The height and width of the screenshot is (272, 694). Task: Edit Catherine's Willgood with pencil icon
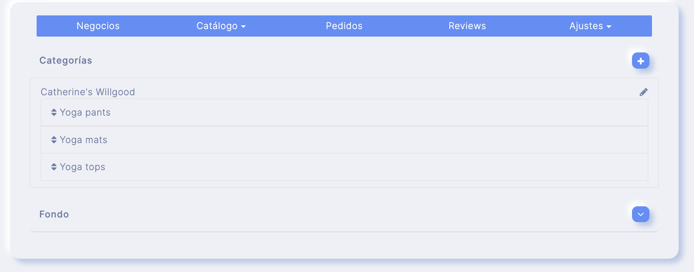(643, 92)
